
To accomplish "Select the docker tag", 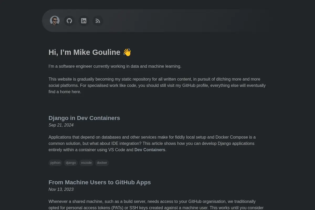I will pyautogui.click(x=102, y=163).
